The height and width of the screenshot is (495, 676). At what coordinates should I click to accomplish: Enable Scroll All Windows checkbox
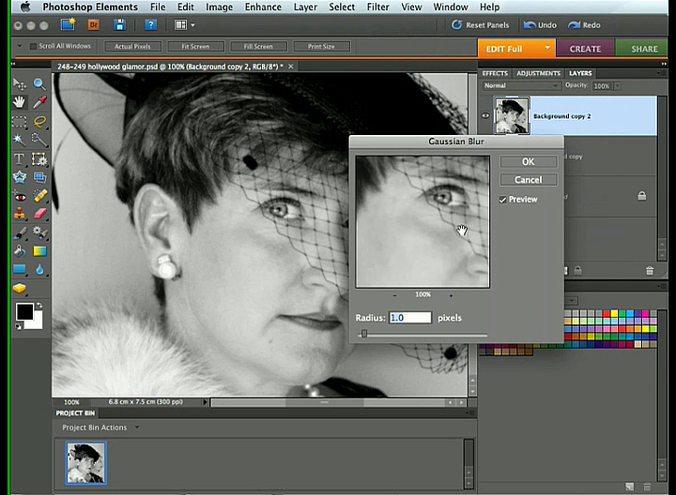[34, 46]
